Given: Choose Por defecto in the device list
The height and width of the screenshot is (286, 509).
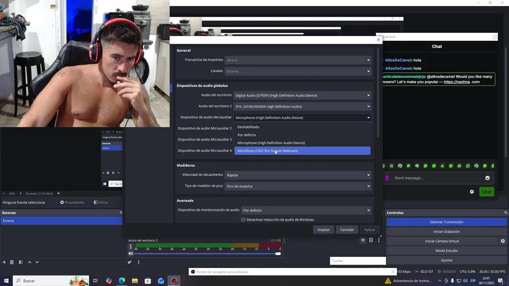Looking at the screenshot, I should (x=302, y=135).
